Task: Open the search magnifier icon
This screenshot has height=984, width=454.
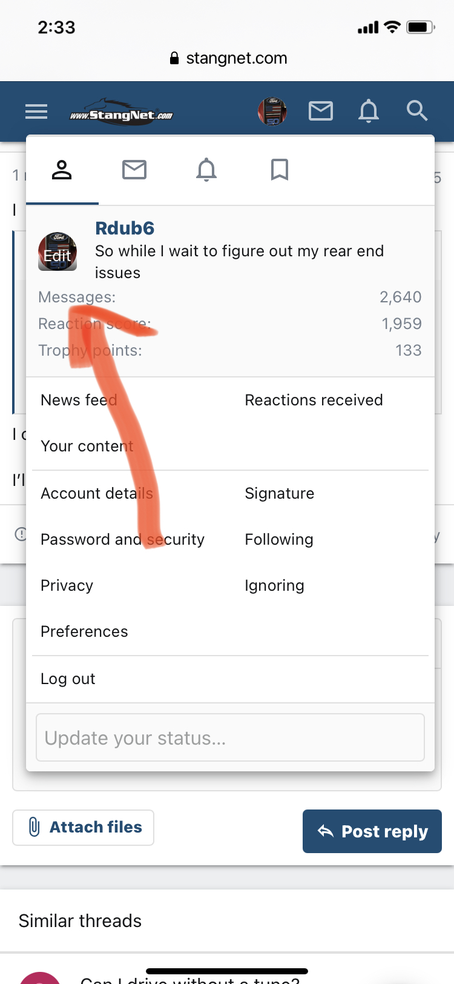Action: point(417,111)
